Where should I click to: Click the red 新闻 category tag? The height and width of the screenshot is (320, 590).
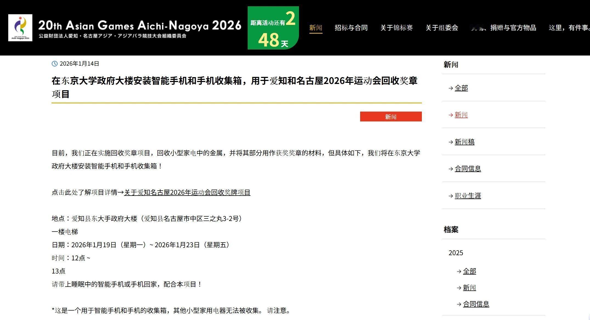click(x=391, y=117)
